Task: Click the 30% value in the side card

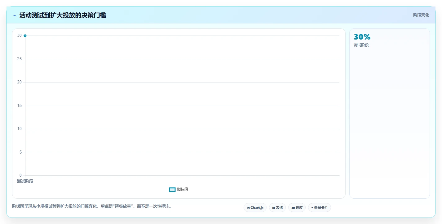Action: pyautogui.click(x=362, y=37)
